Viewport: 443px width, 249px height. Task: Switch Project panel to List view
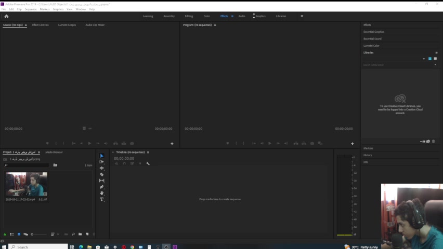[12, 234]
